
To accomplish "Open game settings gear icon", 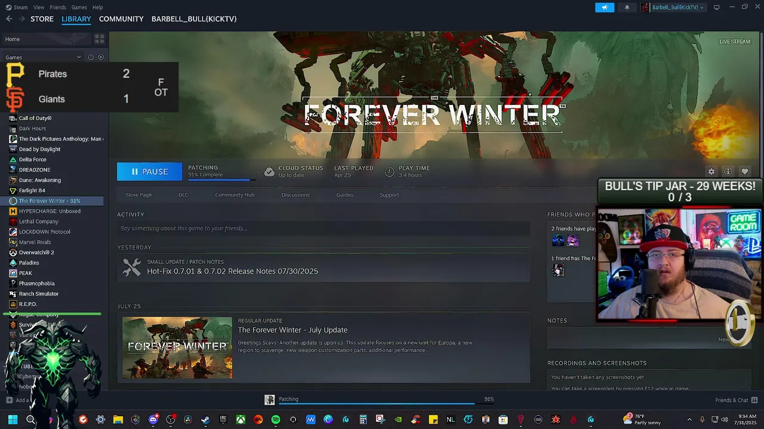I will [711, 172].
